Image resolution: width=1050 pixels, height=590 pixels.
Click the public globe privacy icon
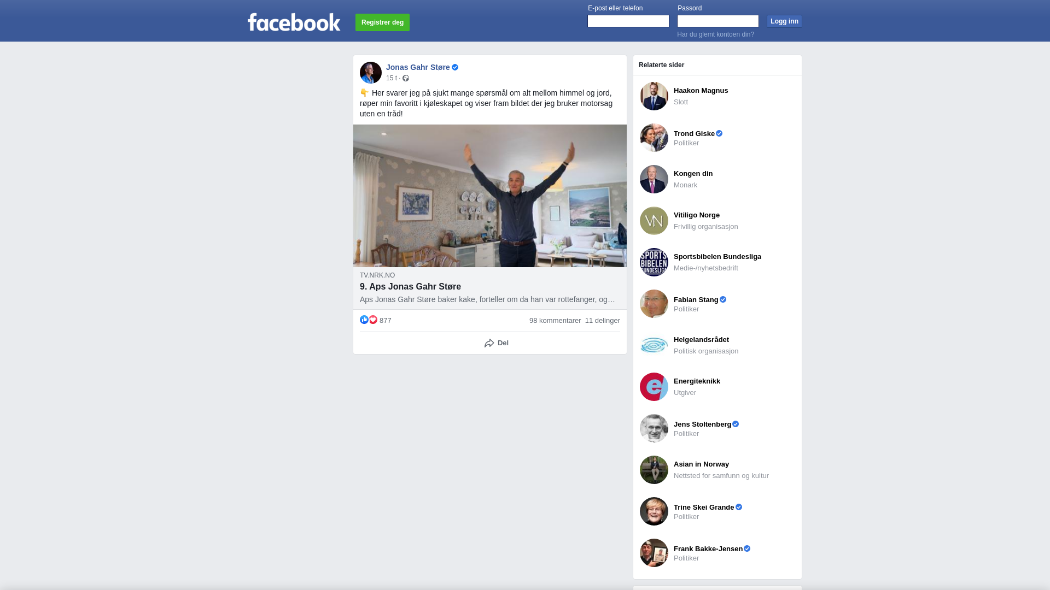(x=406, y=78)
